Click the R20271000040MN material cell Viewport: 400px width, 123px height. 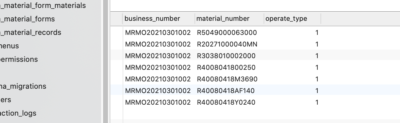click(x=227, y=44)
